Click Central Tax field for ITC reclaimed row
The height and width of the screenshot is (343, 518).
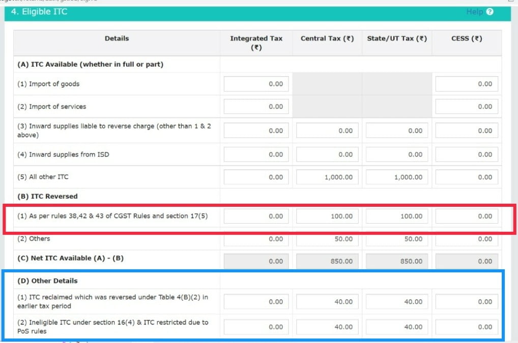(x=326, y=302)
